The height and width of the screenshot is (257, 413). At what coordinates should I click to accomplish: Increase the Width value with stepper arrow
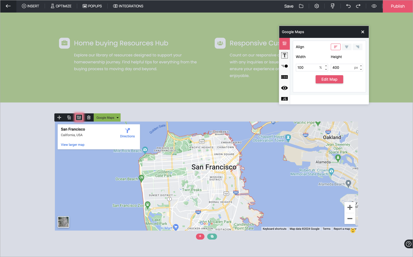coord(326,66)
